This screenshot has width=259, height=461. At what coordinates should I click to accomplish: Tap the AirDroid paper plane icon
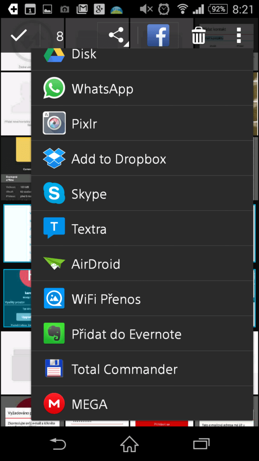[x=54, y=263]
